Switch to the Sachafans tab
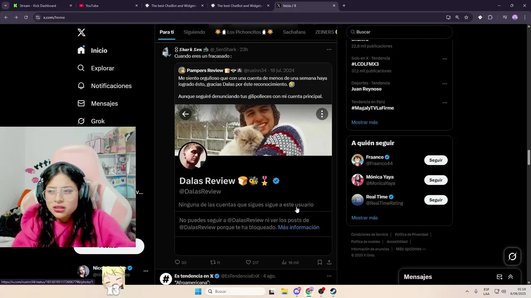Screen dimensions: 531x298 pyautogui.click(x=294, y=32)
